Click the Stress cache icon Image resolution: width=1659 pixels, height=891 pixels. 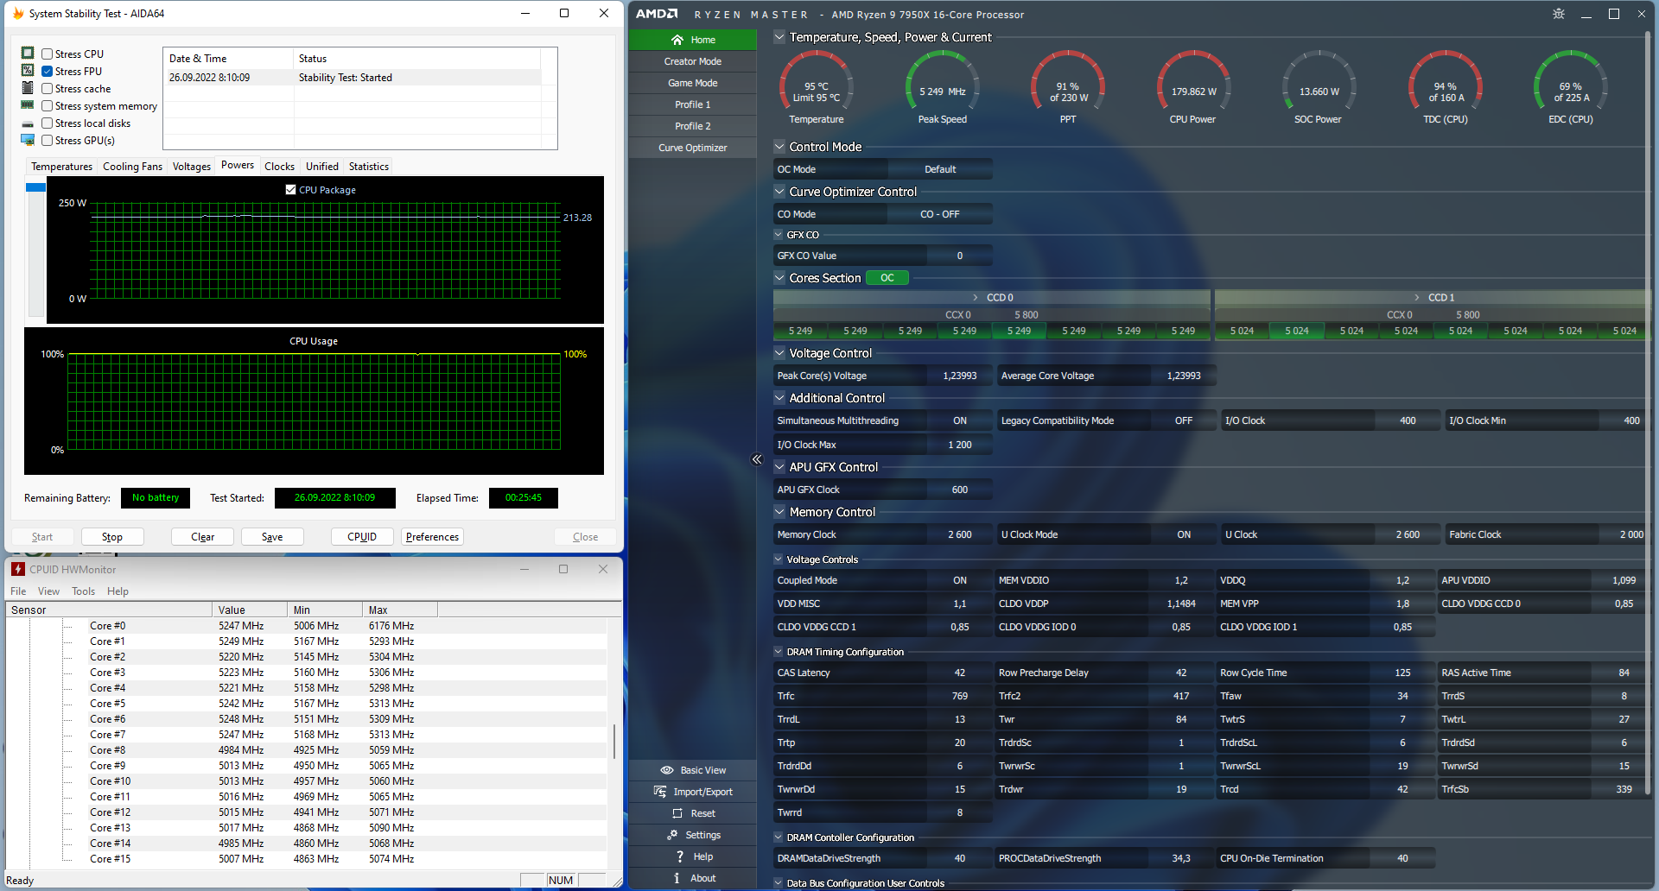(28, 87)
